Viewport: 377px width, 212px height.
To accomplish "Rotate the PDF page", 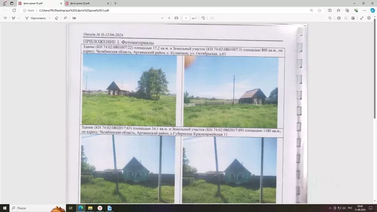I will [203, 18].
